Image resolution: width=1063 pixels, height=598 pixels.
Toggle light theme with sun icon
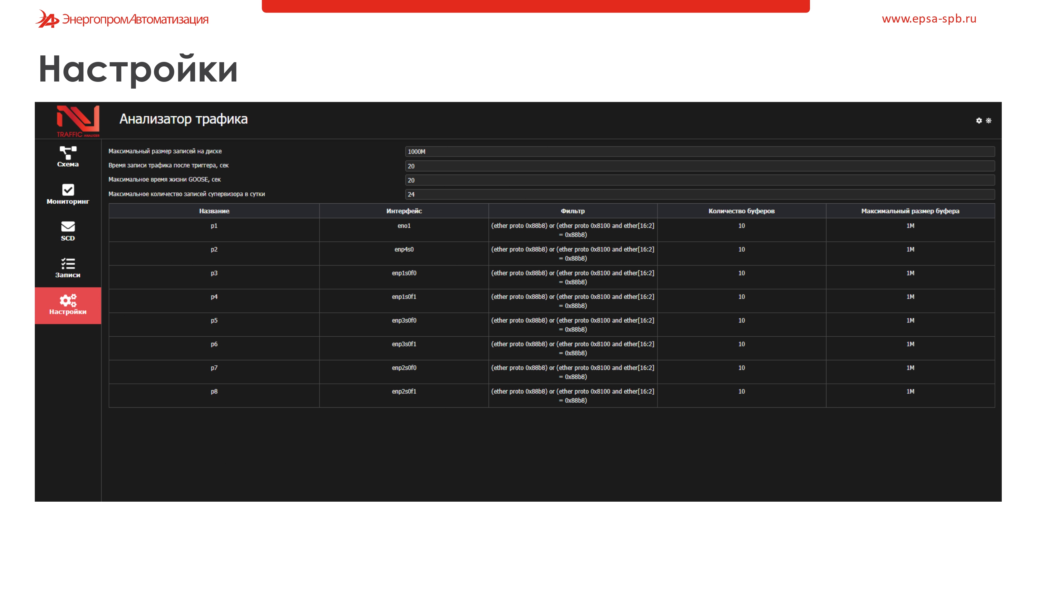(x=988, y=121)
